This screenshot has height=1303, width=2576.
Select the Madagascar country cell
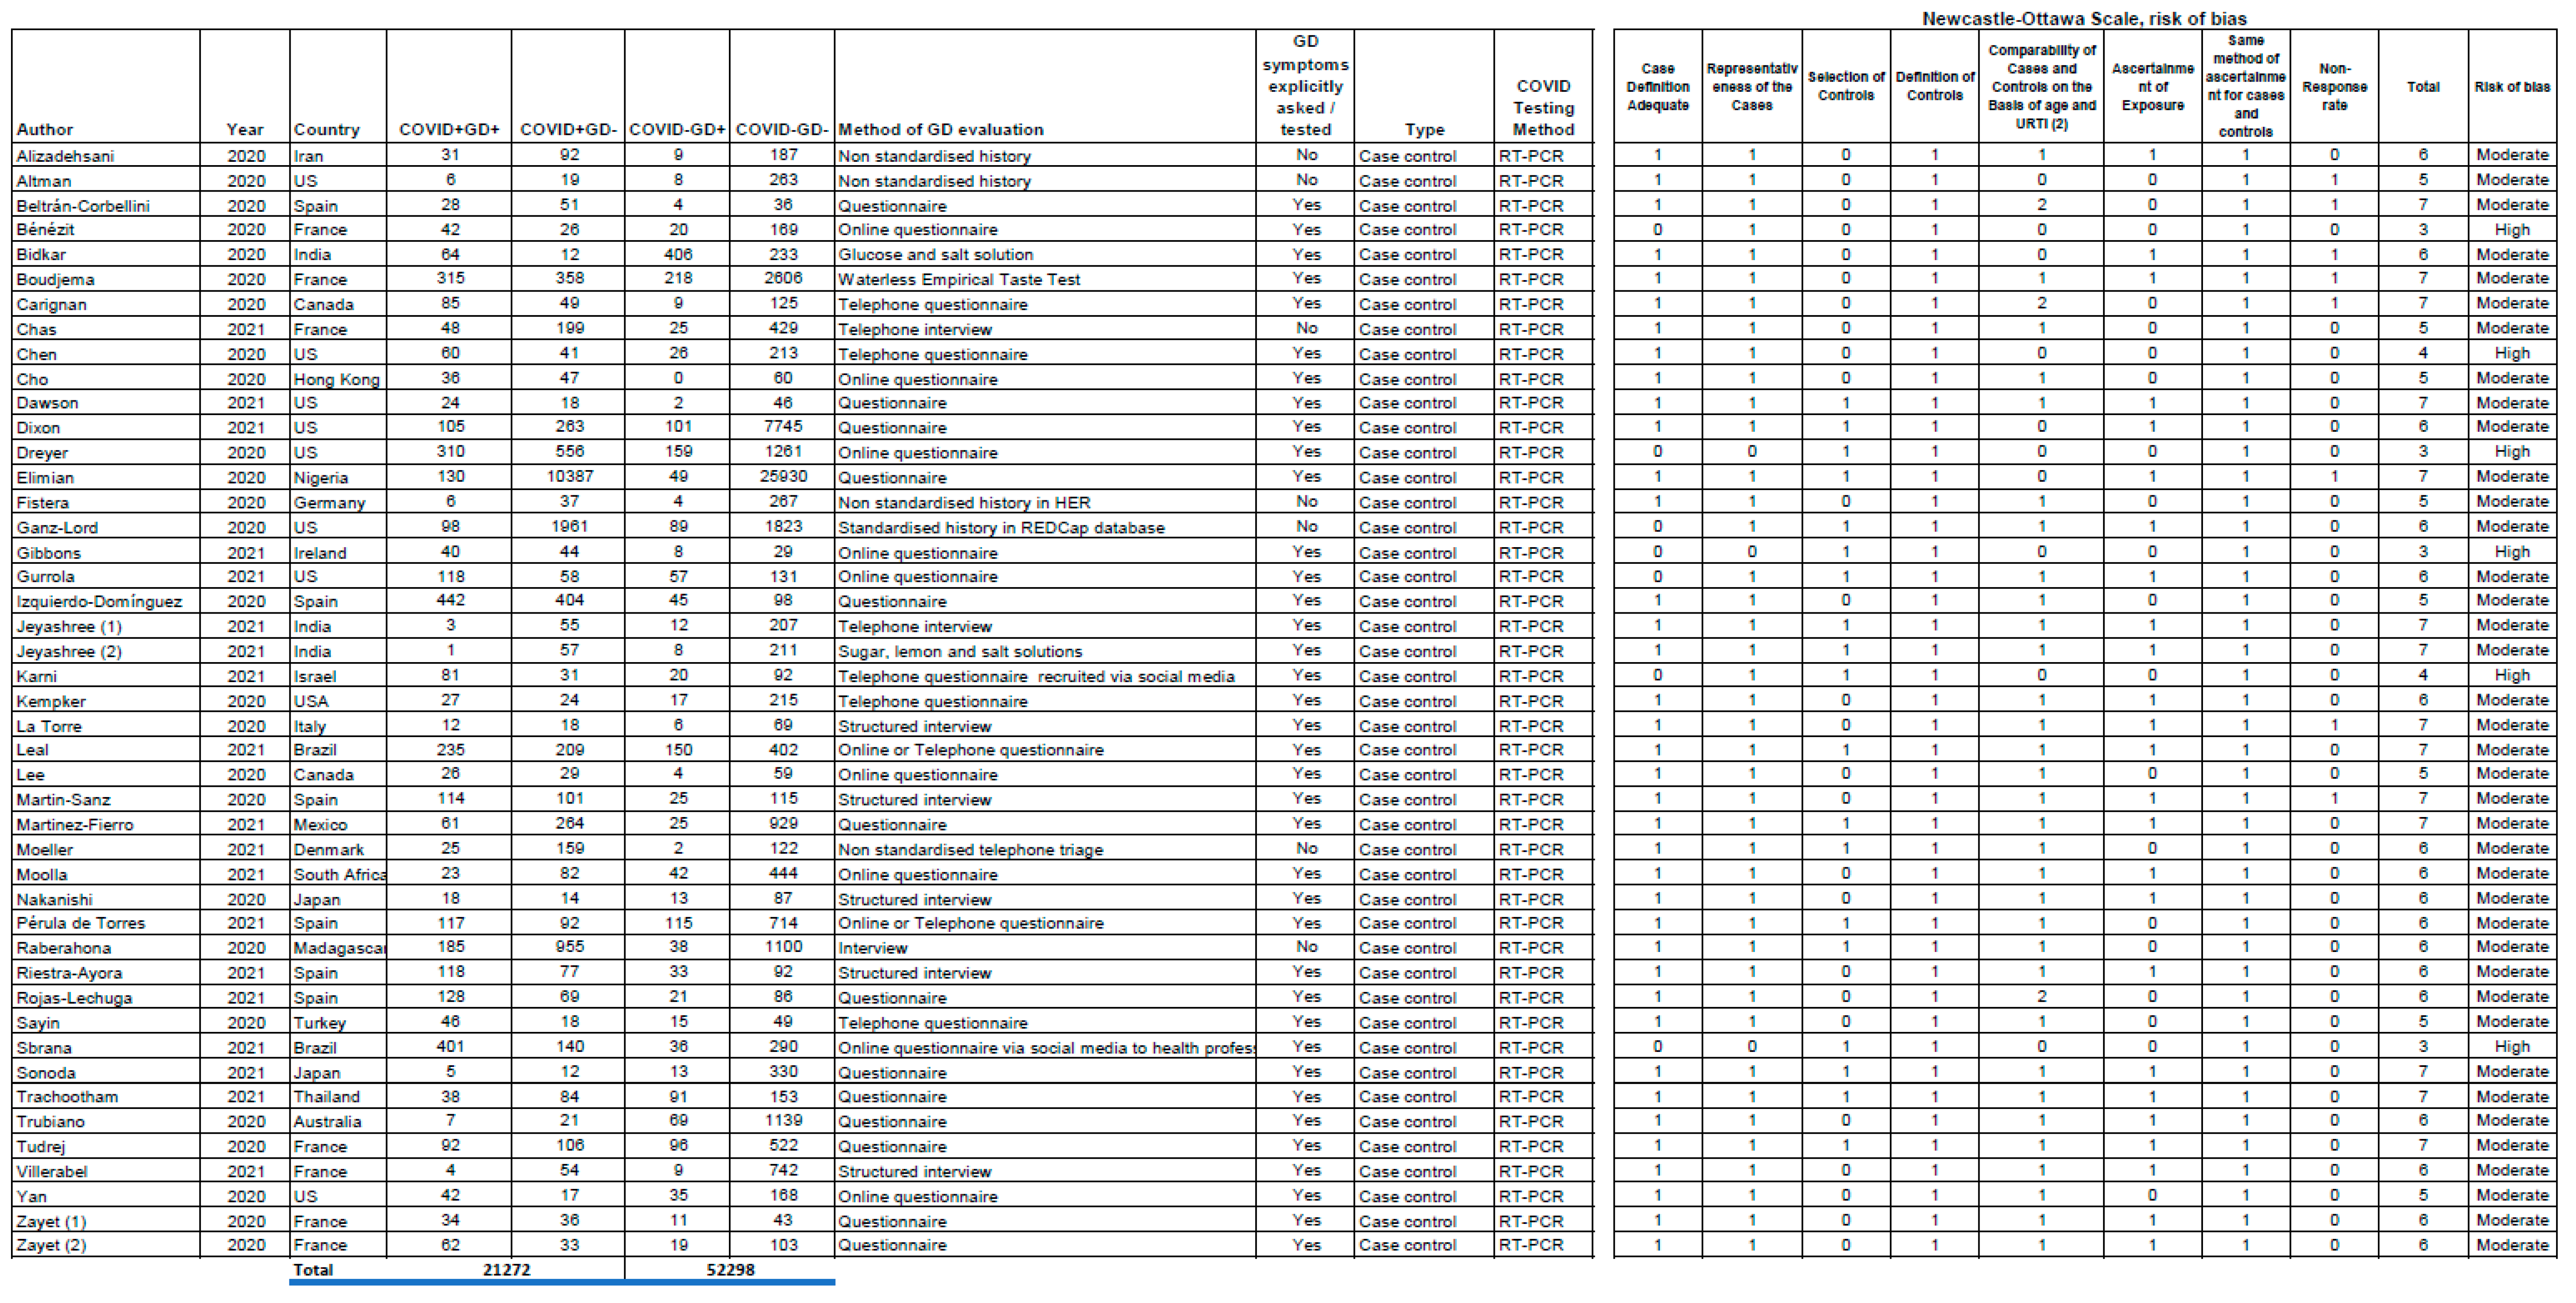[x=338, y=948]
